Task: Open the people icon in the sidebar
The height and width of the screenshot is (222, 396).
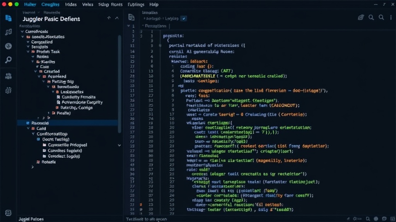Action: tap(9, 76)
